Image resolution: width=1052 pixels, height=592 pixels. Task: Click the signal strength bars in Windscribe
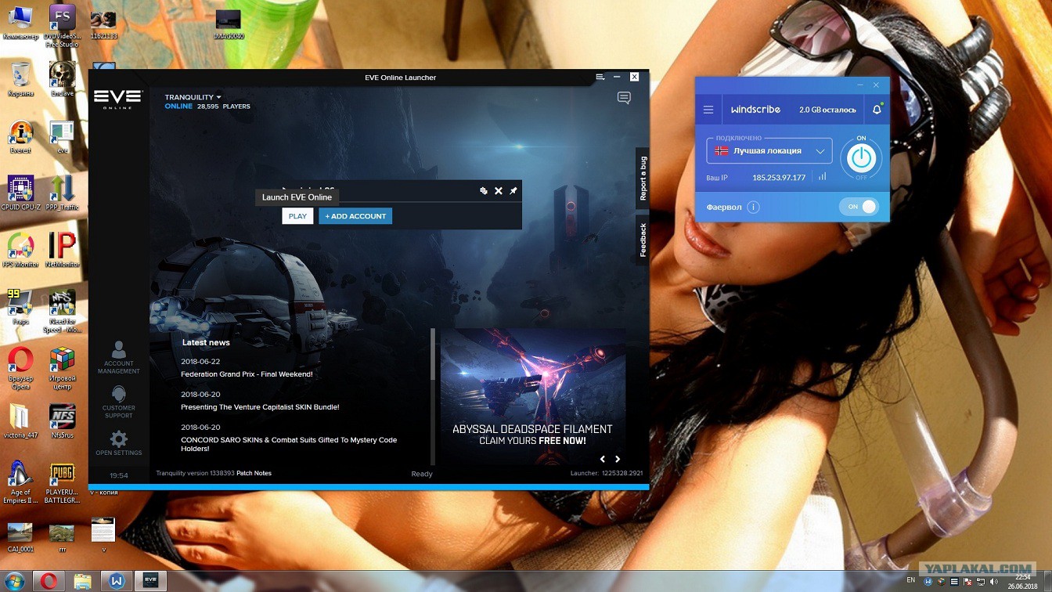[822, 177]
